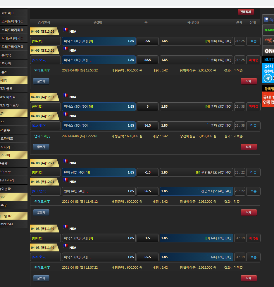Viewport: 274px width, 287px height.
Task: Select 드래곤타이거 I from the sidebar
Action: point(13,38)
